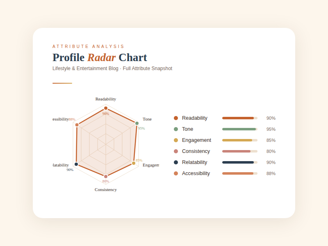Click the Attribute Analysis heading text
Screen dimensions: 328x246
pos(89,46)
